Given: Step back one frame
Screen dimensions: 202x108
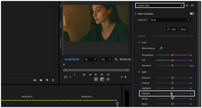Looking at the screenshot, I should 90,74.
